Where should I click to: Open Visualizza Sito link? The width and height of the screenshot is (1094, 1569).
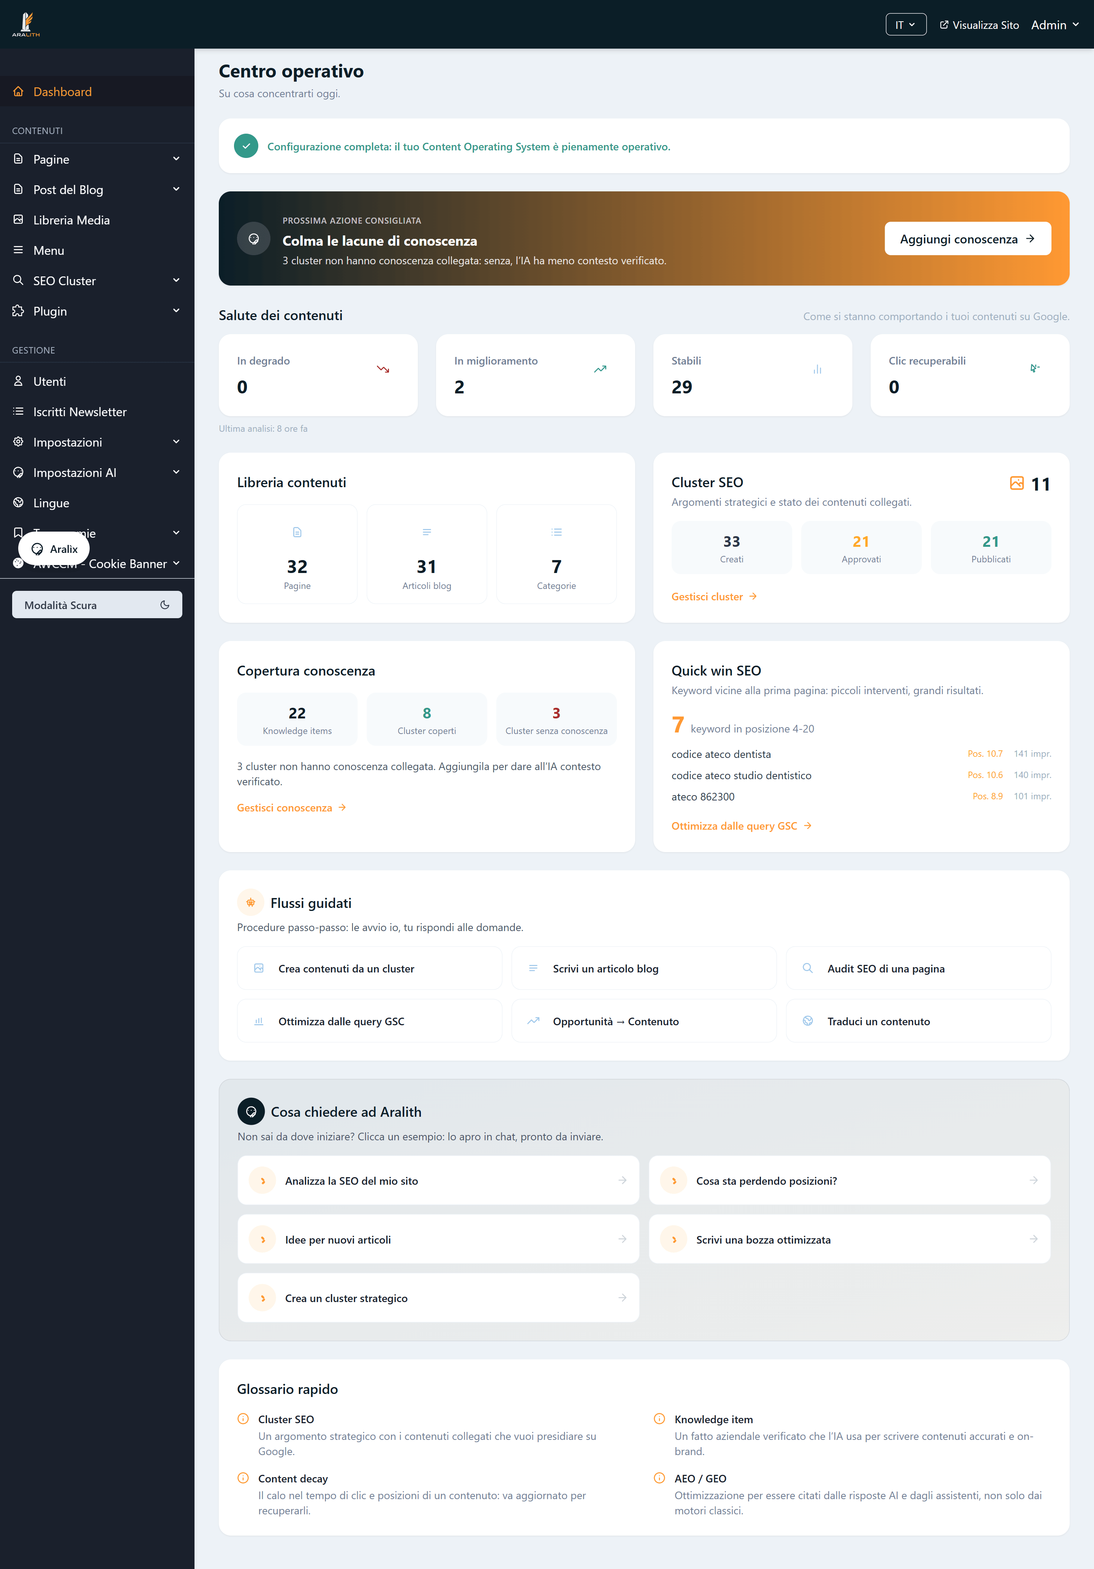979,25
